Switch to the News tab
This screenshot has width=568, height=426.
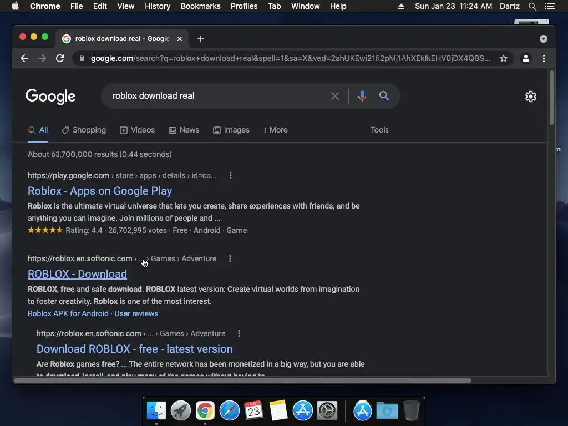click(x=184, y=130)
